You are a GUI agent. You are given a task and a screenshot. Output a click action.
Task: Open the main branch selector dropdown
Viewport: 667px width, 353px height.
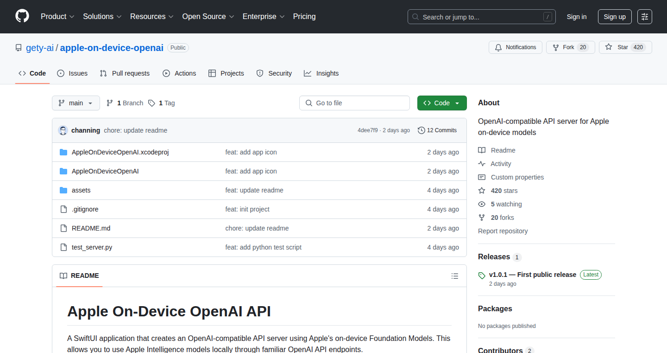coord(76,103)
